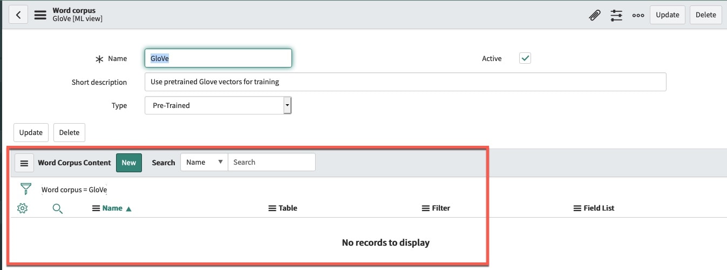This screenshot has height=270, width=727.
Task: Open the Word Corpus Content list menu
Action: [x=24, y=163]
